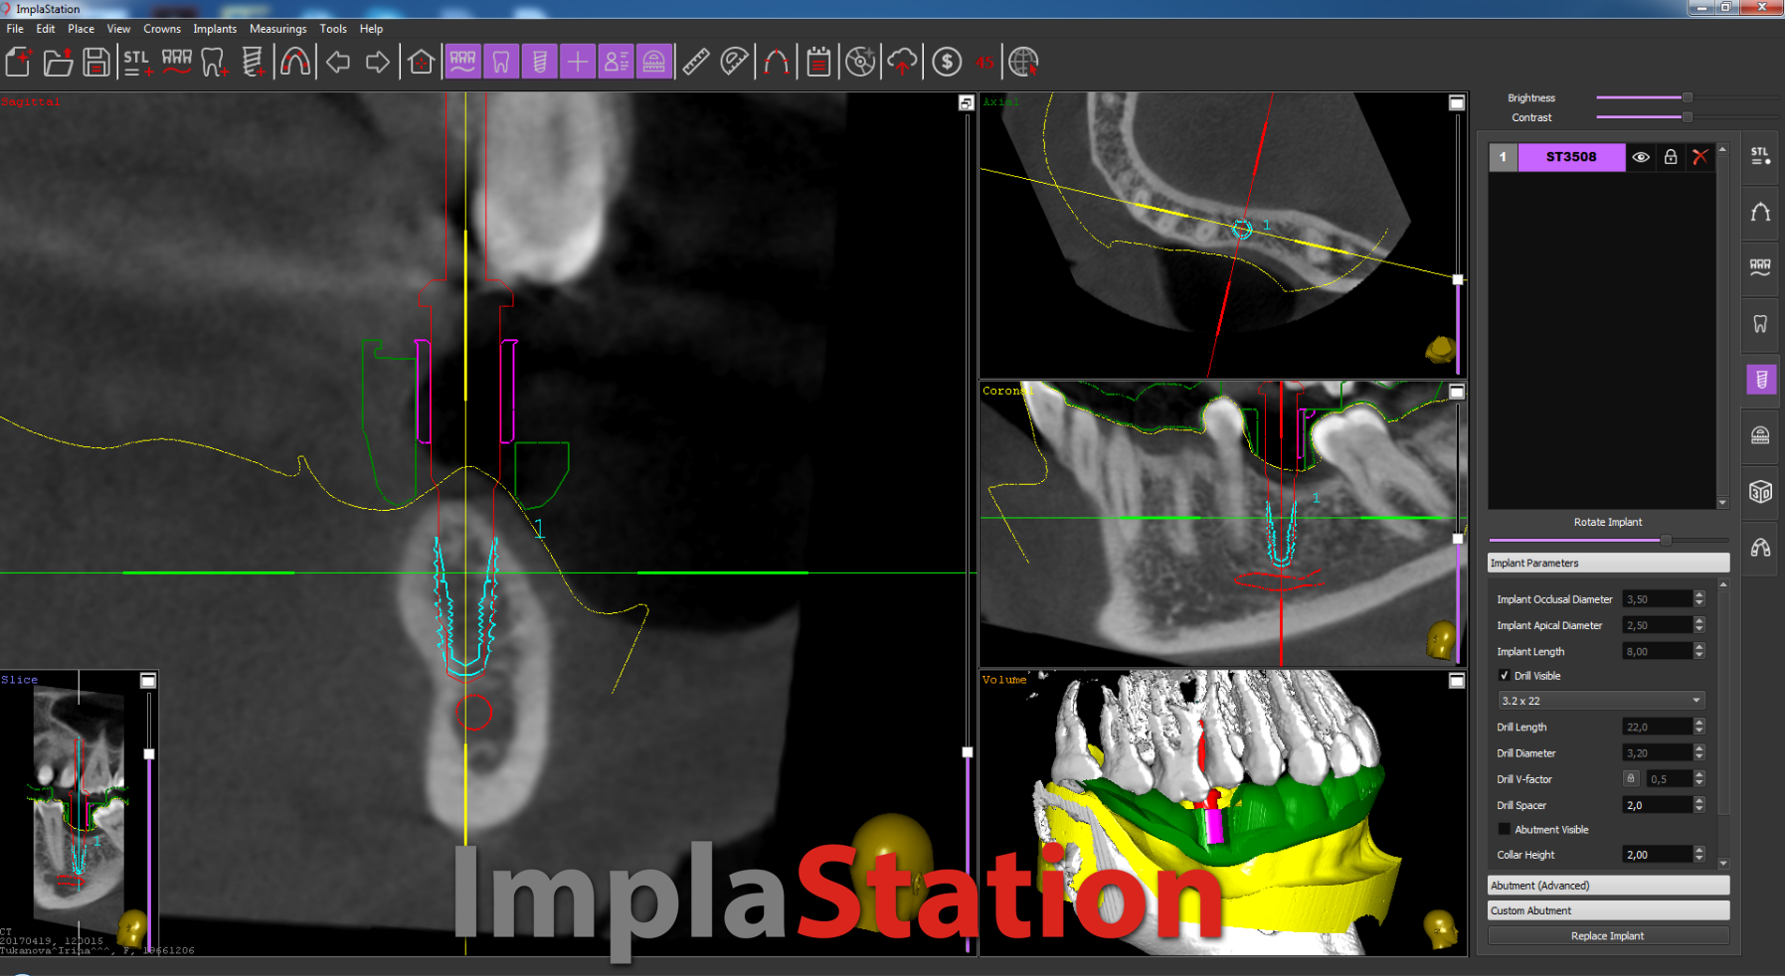Open the 3D cube panel in sidebar
Viewport: 1785px width, 979px height.
(x=1760, y=492)
